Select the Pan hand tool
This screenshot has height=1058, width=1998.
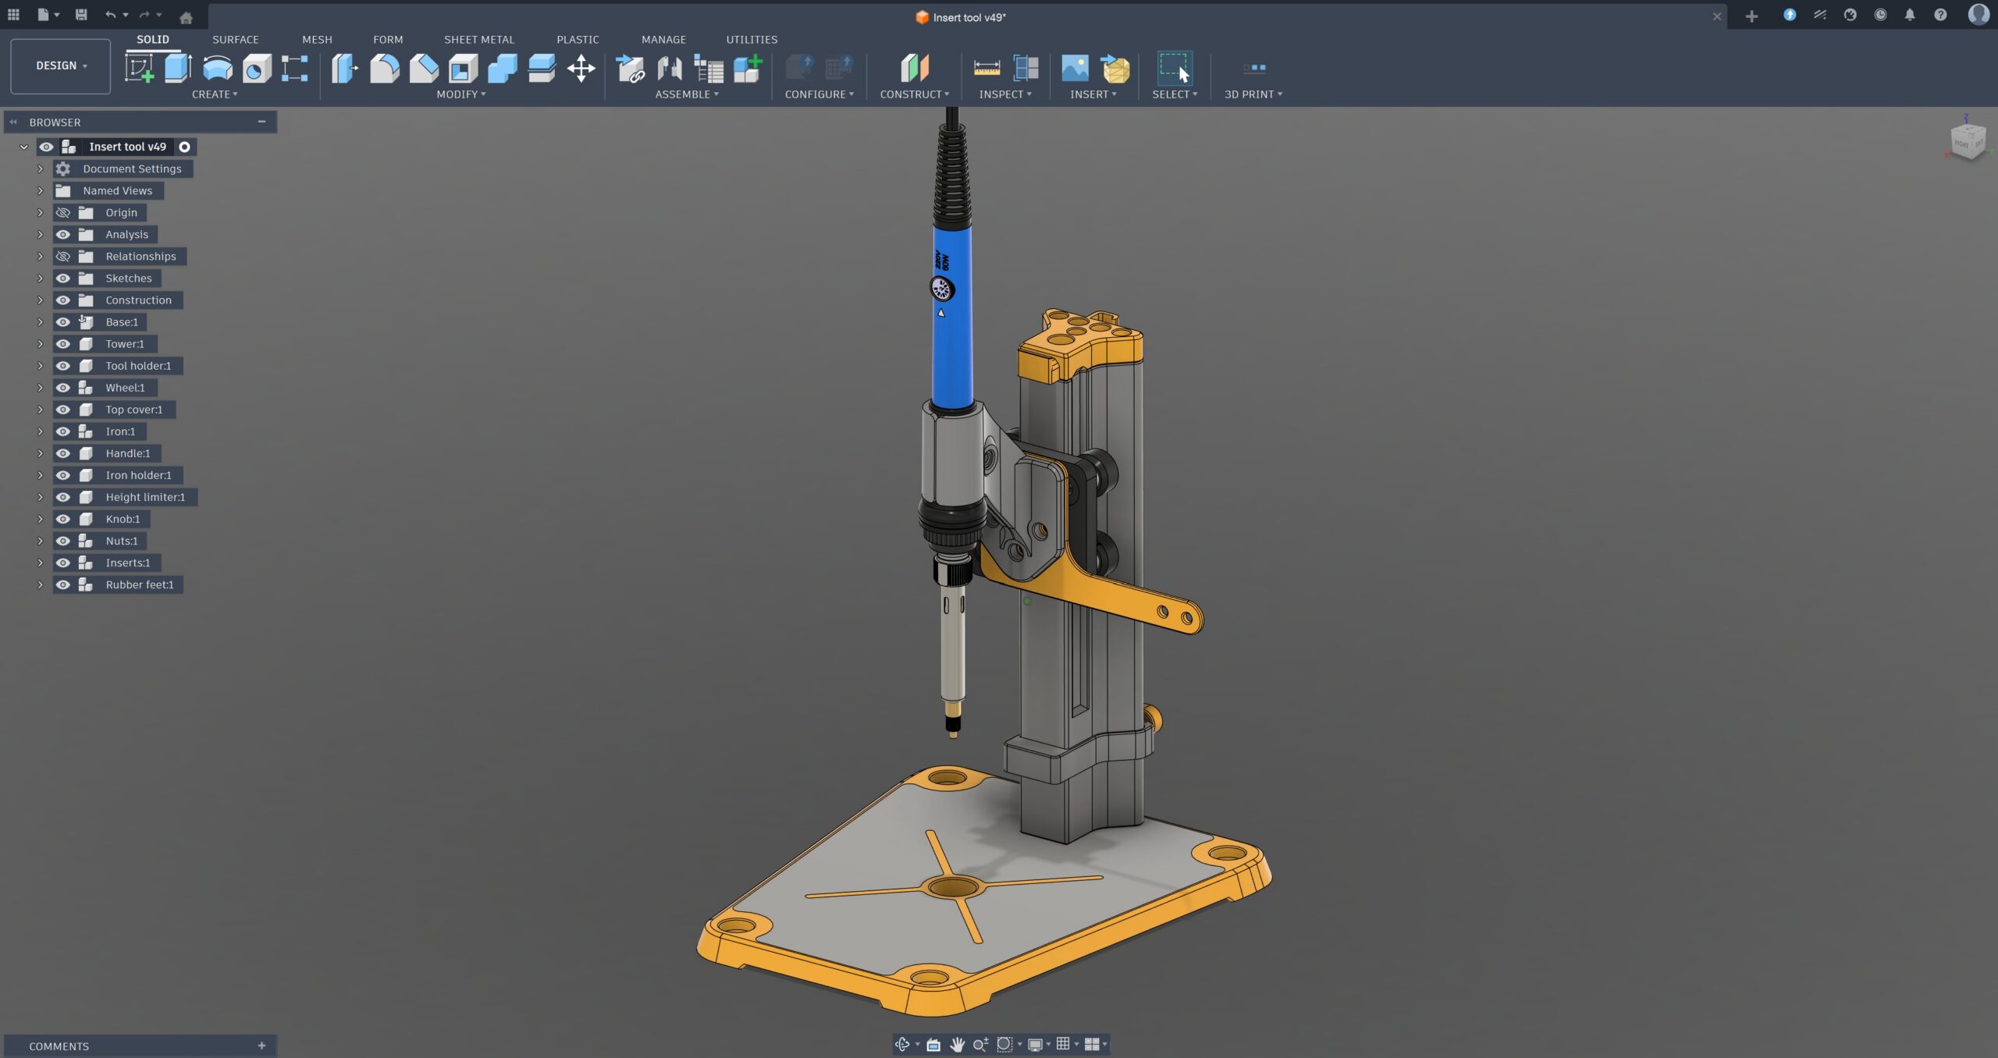coord(957,1044)
